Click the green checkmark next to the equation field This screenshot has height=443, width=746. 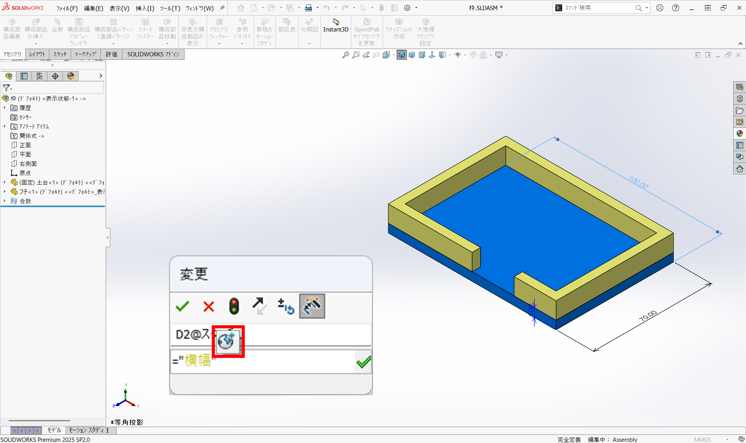click(x=364, y=362)
